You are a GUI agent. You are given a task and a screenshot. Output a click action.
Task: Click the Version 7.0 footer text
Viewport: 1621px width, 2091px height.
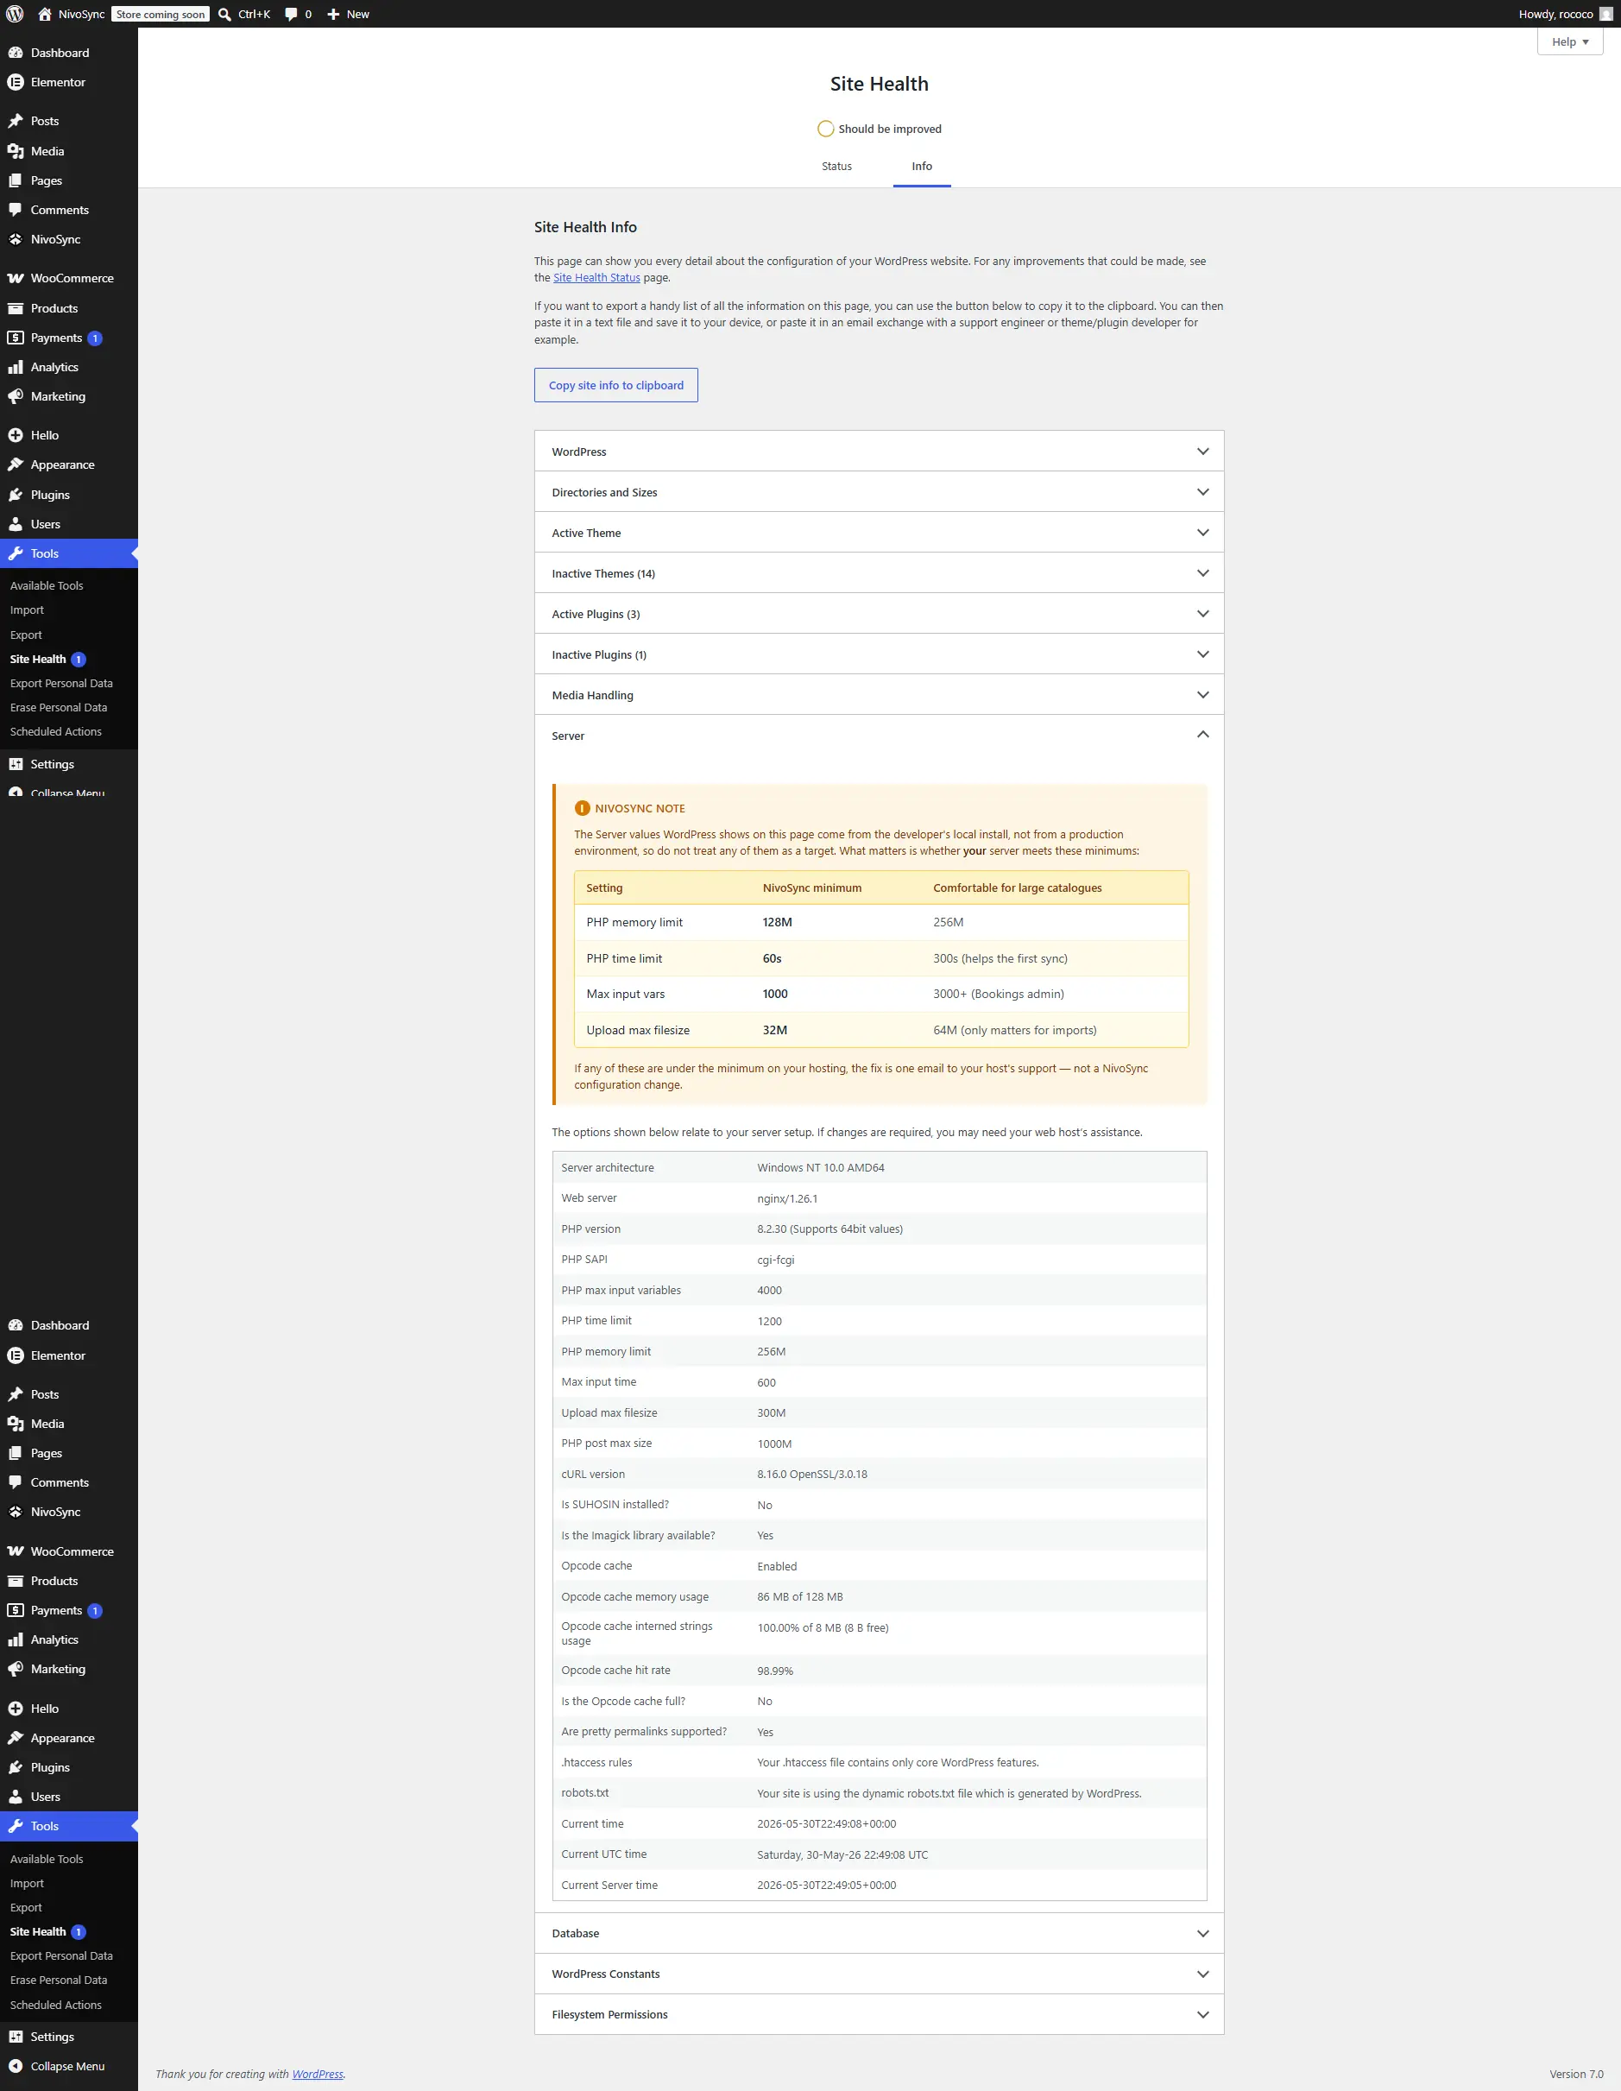[x=1576, y=2074]
